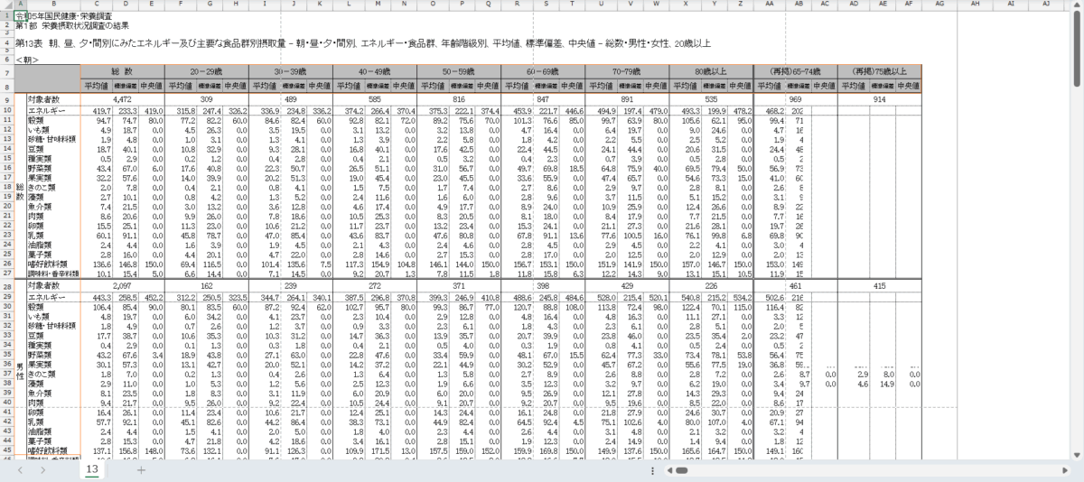Select row 28 from the row header

[x=6, y=285]
